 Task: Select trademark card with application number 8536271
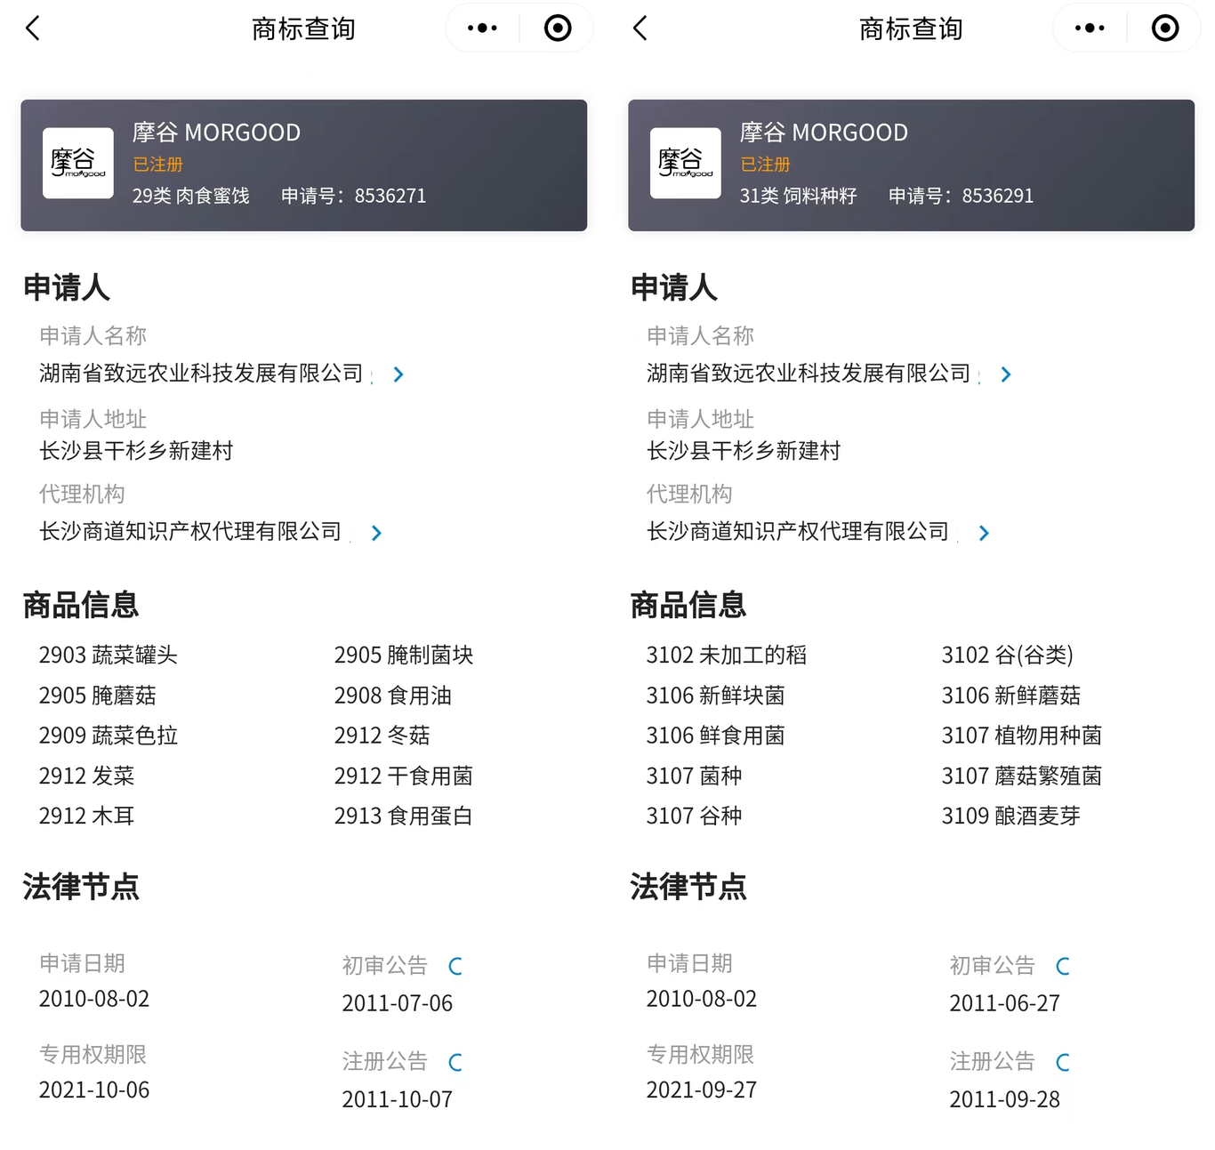point(304,165)
